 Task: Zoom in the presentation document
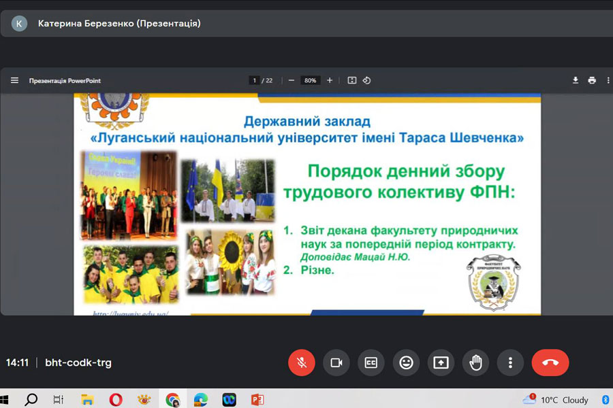click(330, 80)
